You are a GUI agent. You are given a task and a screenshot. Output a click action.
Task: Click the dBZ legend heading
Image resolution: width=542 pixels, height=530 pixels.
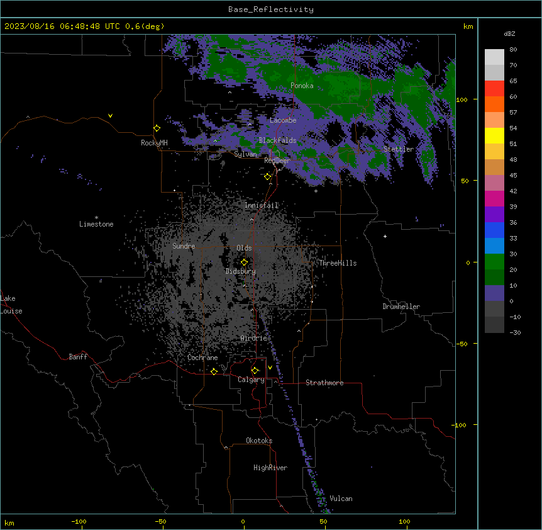point(509,33)
